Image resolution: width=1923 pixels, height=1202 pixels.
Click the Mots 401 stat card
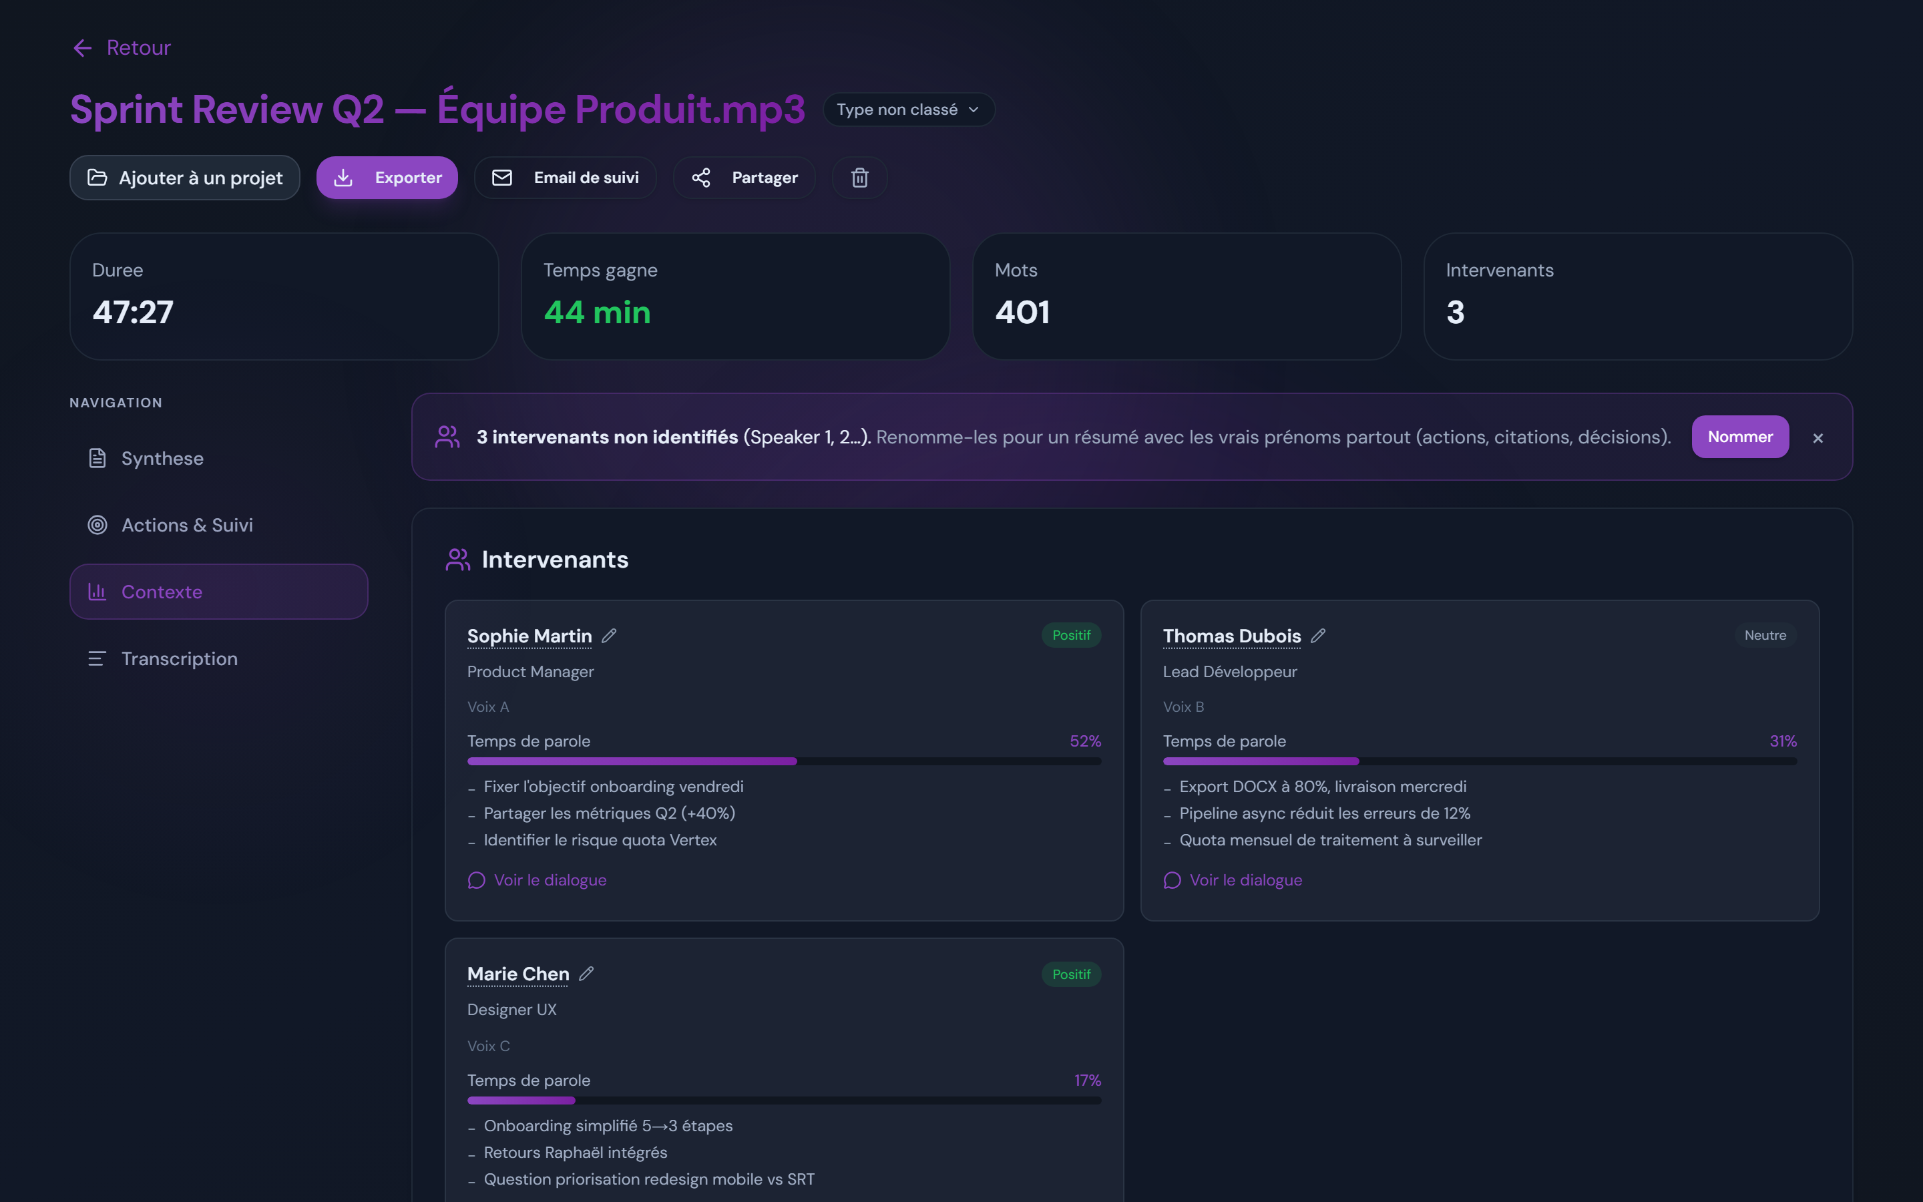(x=1187, y=296)
